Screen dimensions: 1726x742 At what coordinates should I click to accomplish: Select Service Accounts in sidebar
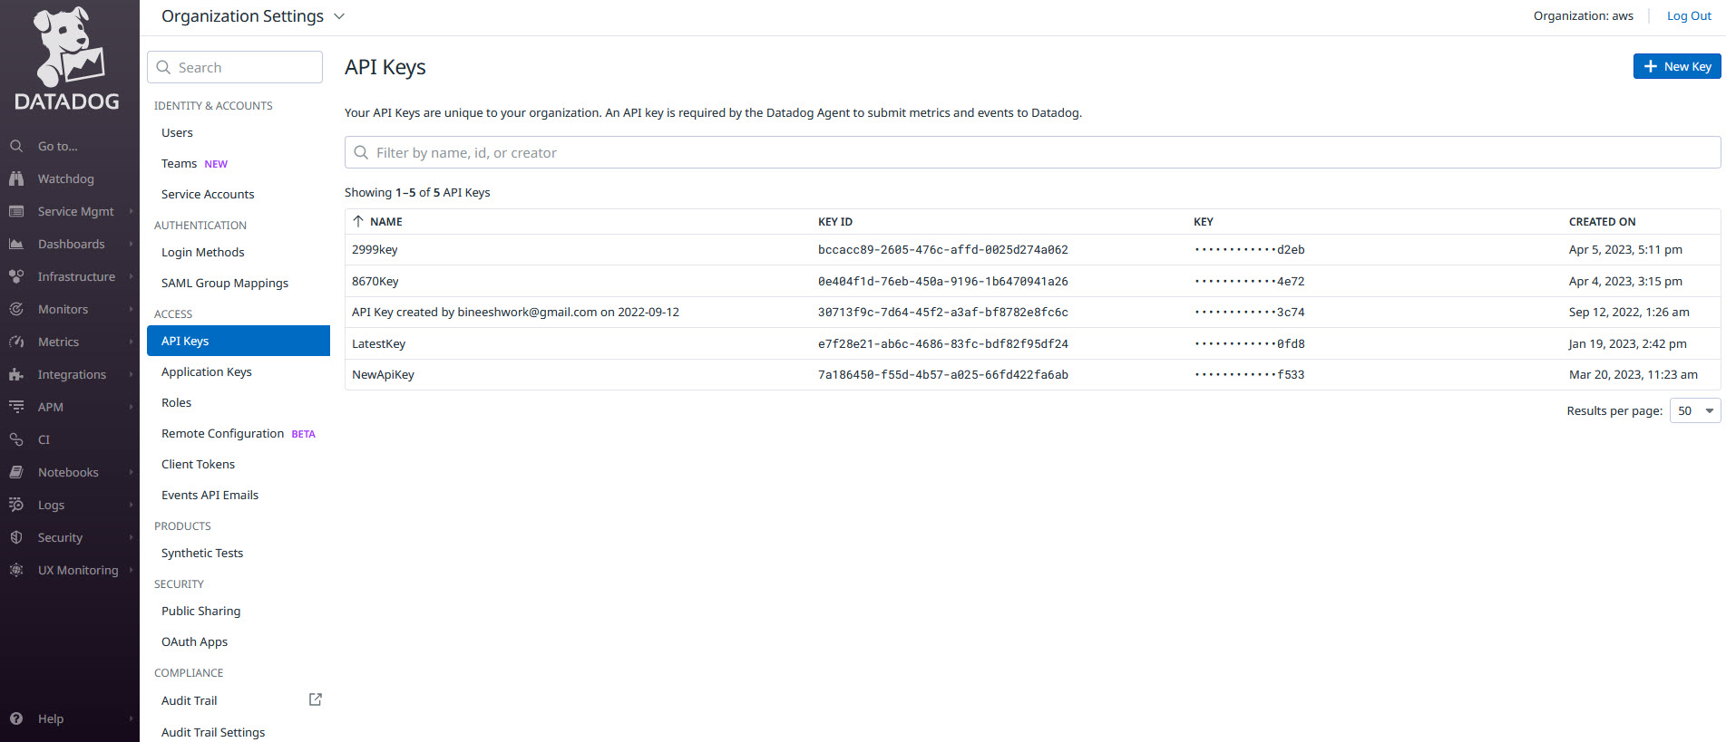click(x=208, y=194)
